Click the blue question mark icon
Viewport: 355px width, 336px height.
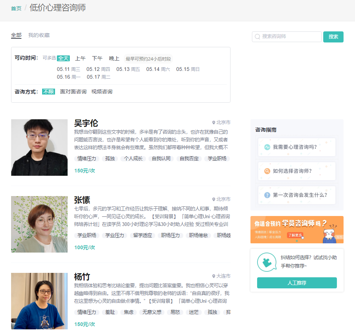click(267, 195)
